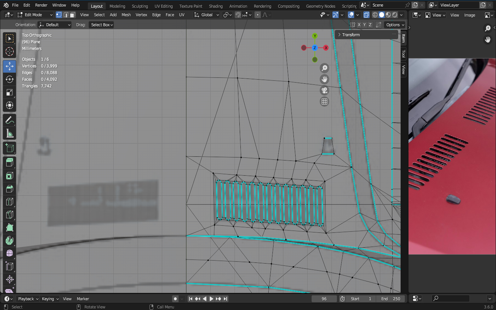Image resolution: width=496 pixels, height=310 pixels.
Task: Activate the 3D Cursor tool
Action: (x=10, y=52)
